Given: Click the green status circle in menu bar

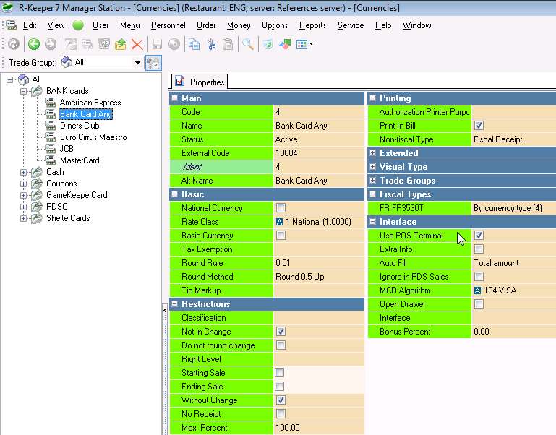Looking at the screenshot, I should [78, 25].
